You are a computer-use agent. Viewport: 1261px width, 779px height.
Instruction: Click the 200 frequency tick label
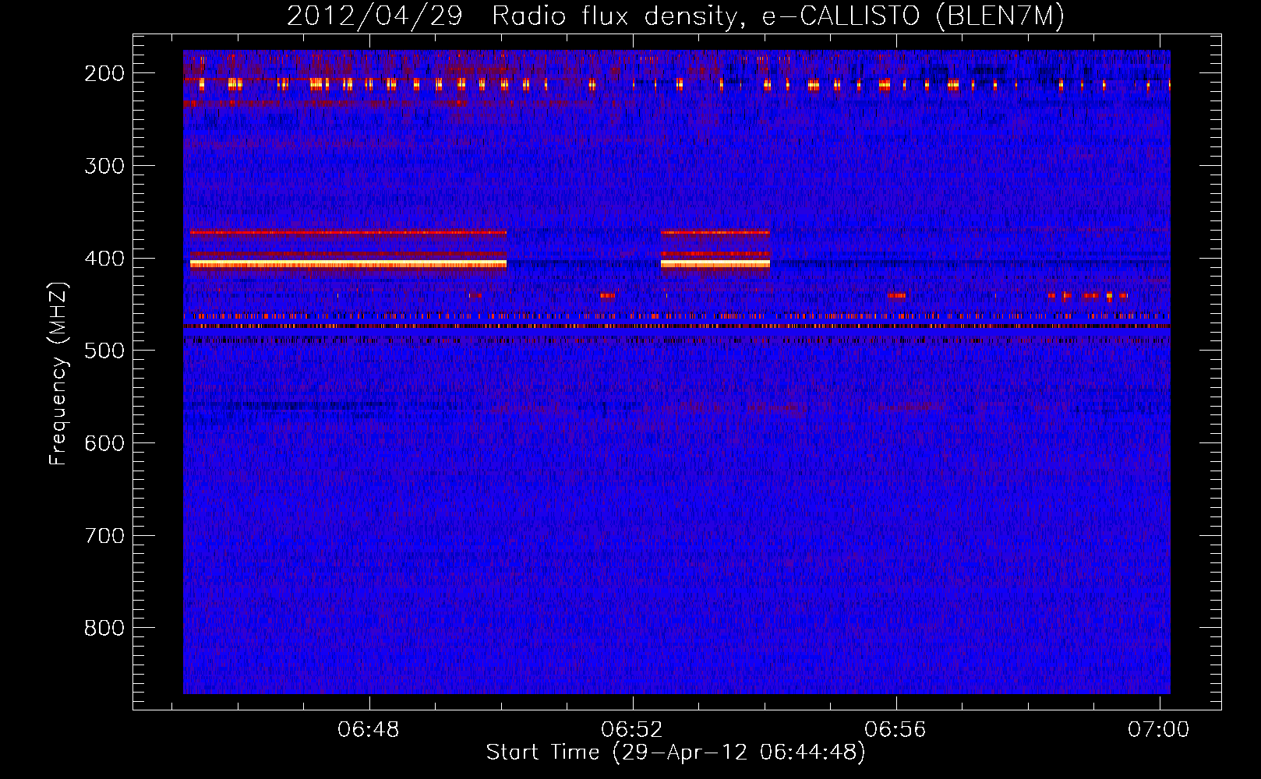coord(104,73)
